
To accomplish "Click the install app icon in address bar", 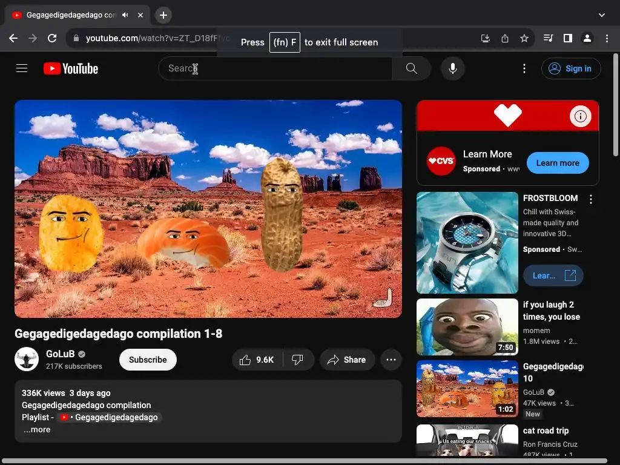I will 485,38.
